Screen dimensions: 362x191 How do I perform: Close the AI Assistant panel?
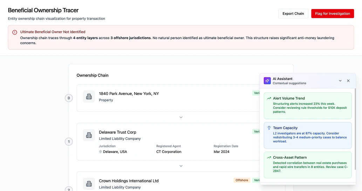348,81
